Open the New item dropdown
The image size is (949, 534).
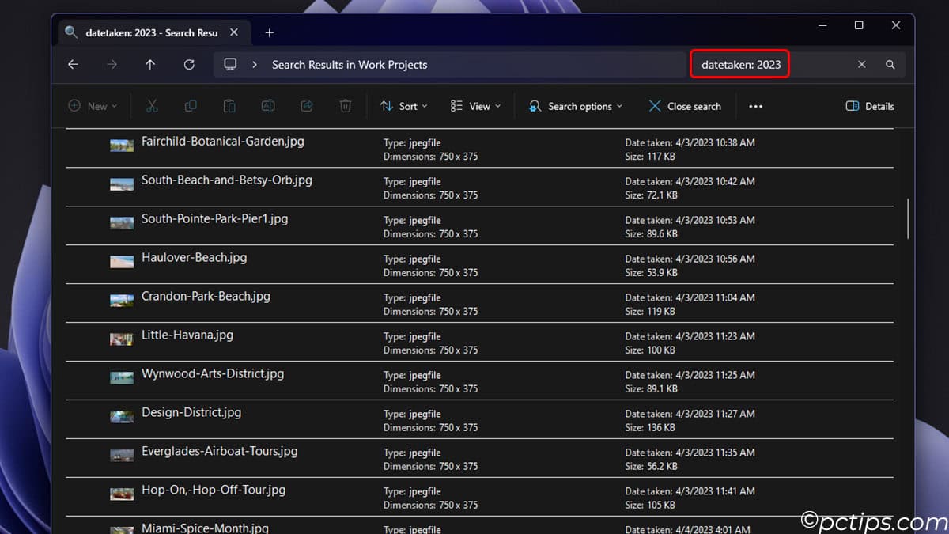(x=93, y=106)
